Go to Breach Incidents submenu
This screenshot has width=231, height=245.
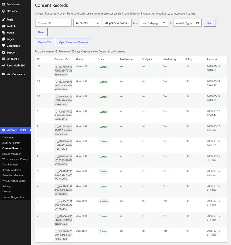tap(11, 170)
